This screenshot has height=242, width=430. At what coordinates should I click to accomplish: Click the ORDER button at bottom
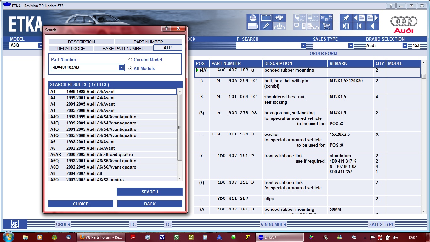[63, 224]
